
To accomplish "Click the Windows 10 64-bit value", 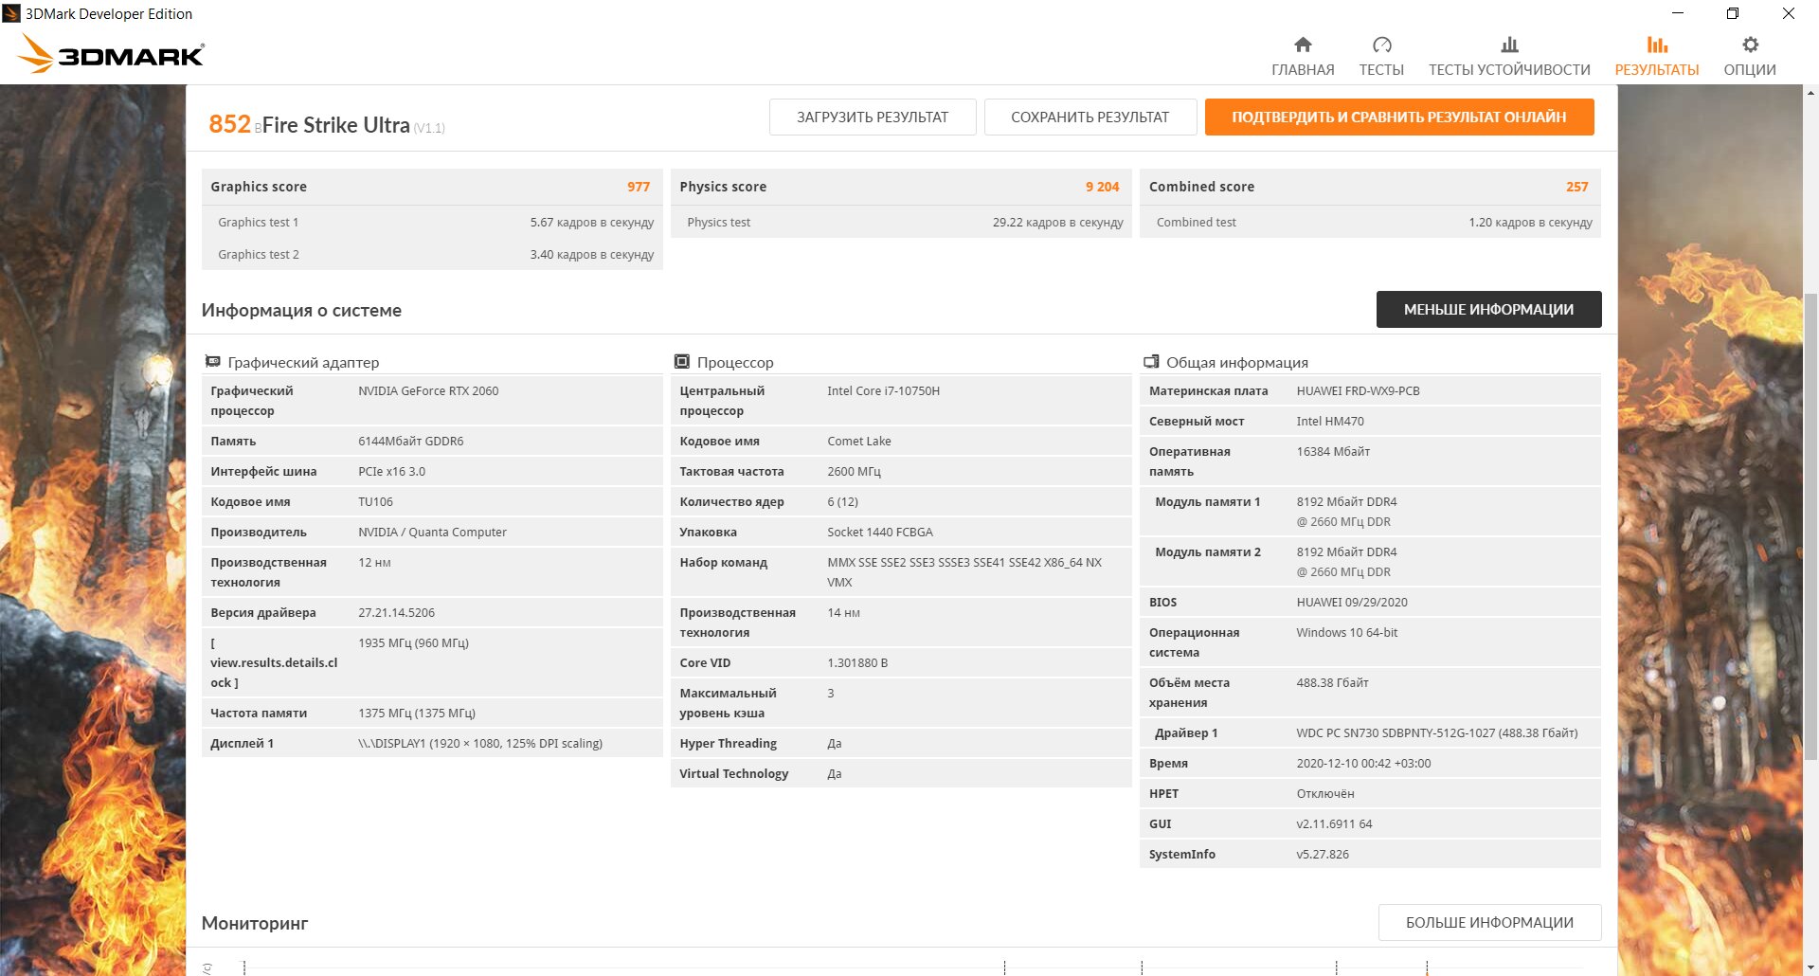I will [x=1347, y=632].
